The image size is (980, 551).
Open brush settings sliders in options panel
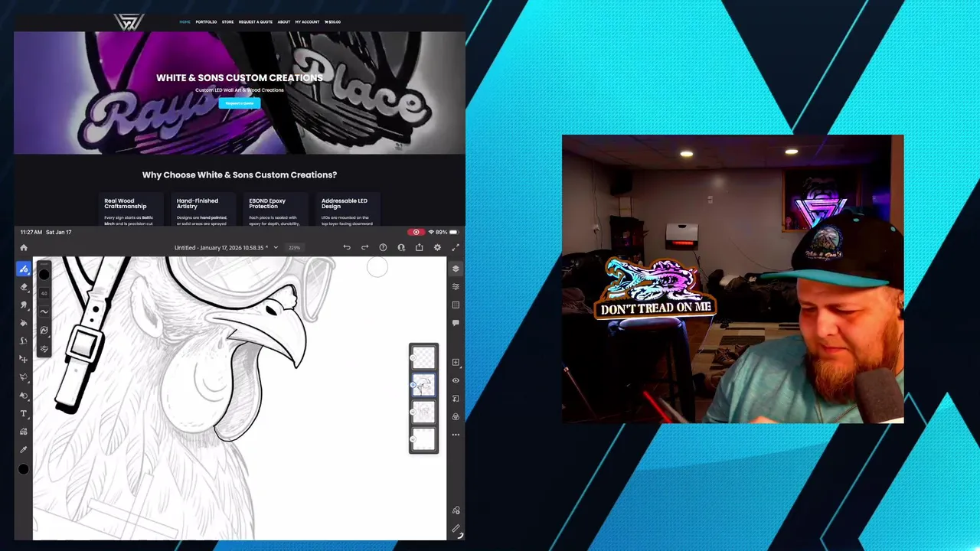point(44,348)
